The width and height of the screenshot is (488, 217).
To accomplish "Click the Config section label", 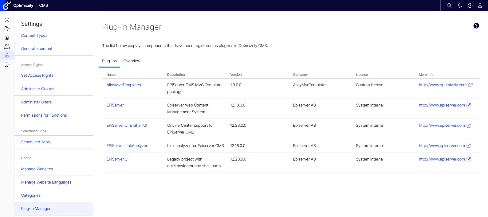I will tap(26, 158).
